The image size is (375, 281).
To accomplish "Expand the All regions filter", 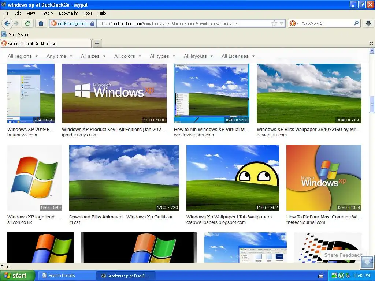I will (23, 56).
